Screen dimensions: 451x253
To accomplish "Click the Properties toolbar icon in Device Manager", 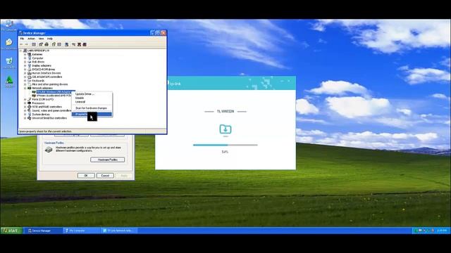I will [x=41, y=44].
